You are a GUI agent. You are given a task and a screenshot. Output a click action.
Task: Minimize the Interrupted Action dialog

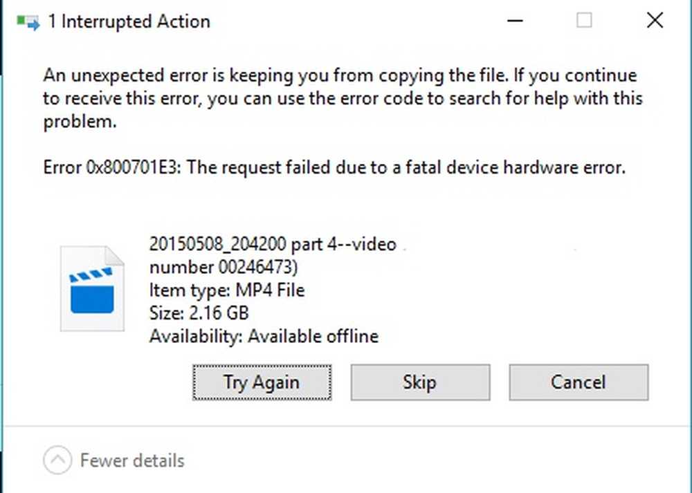pos(515,20)
